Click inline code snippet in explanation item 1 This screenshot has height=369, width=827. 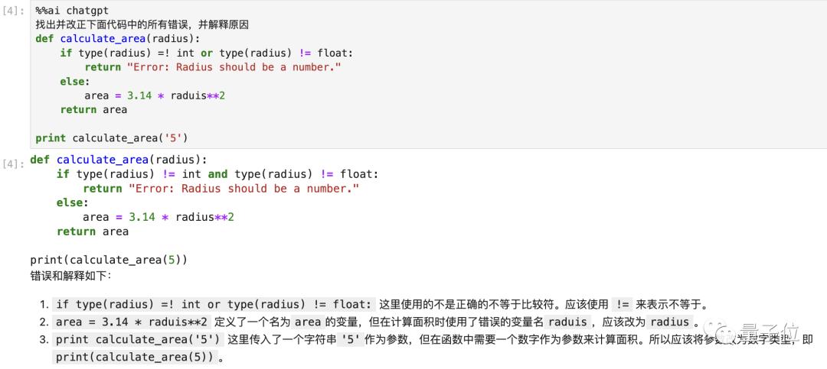click(214, 305)
